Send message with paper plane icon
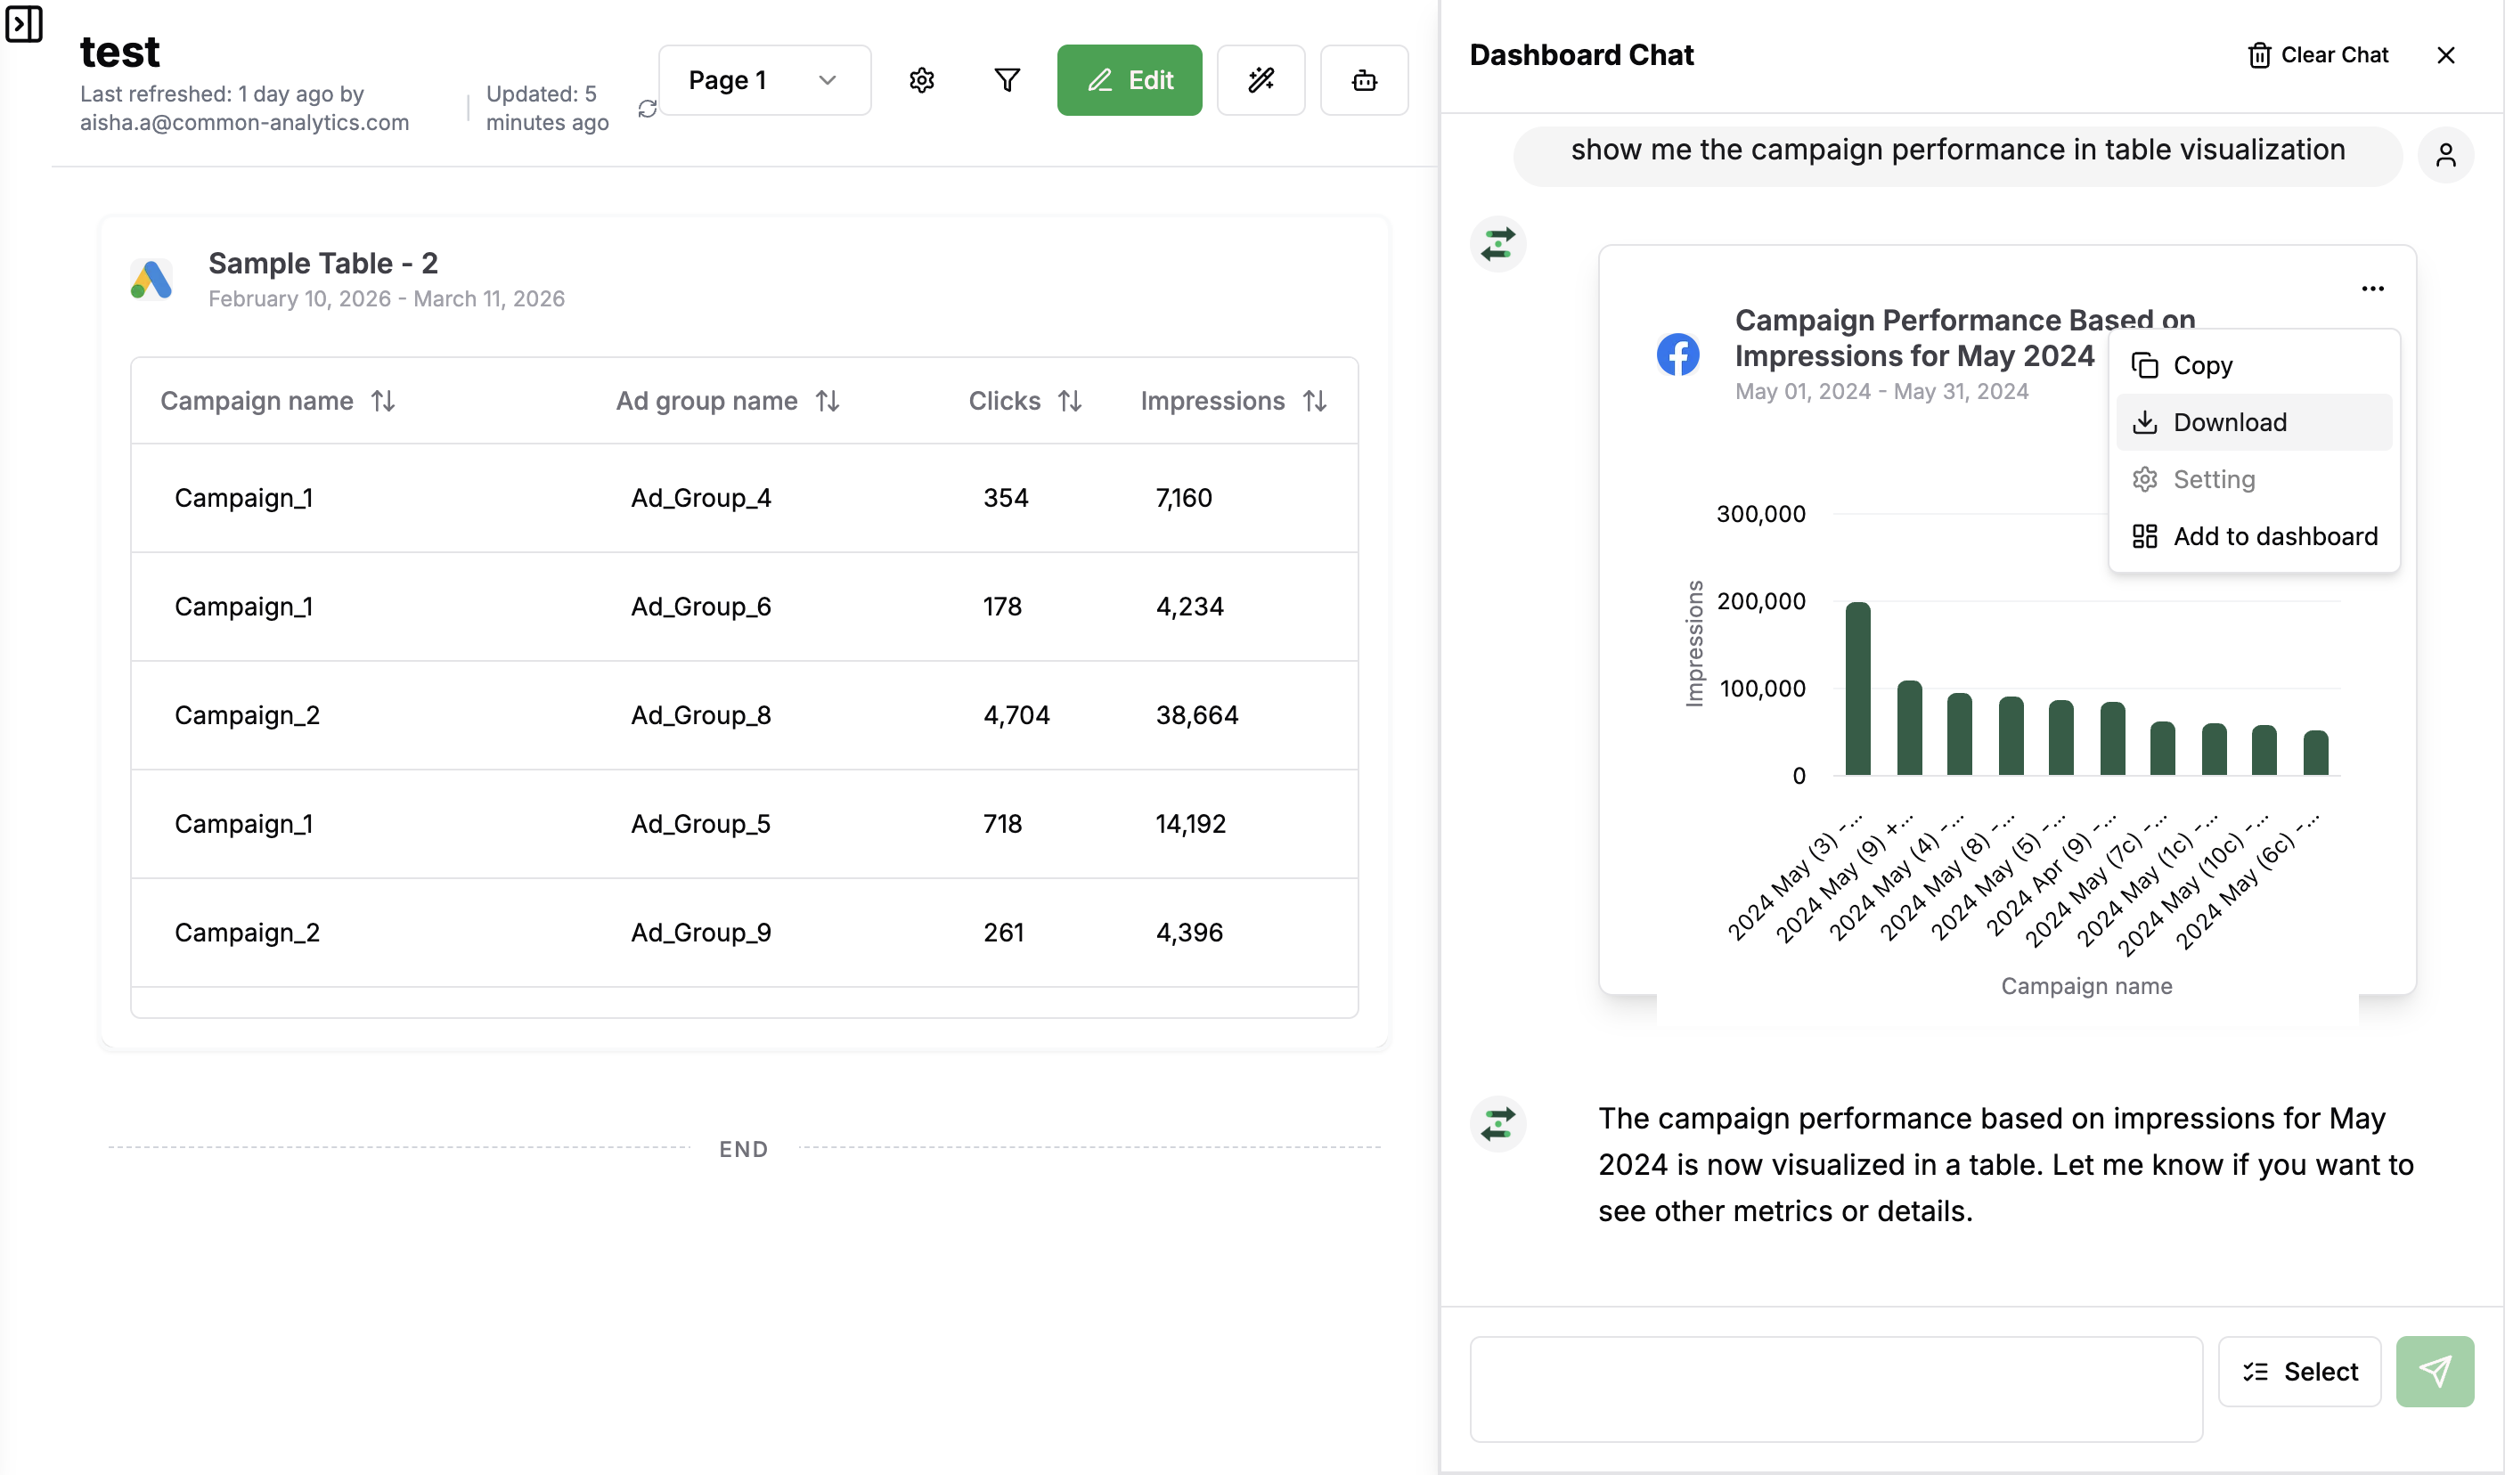The width and height of the screenshot is (2505, 1475). tap(2434, 1371)
